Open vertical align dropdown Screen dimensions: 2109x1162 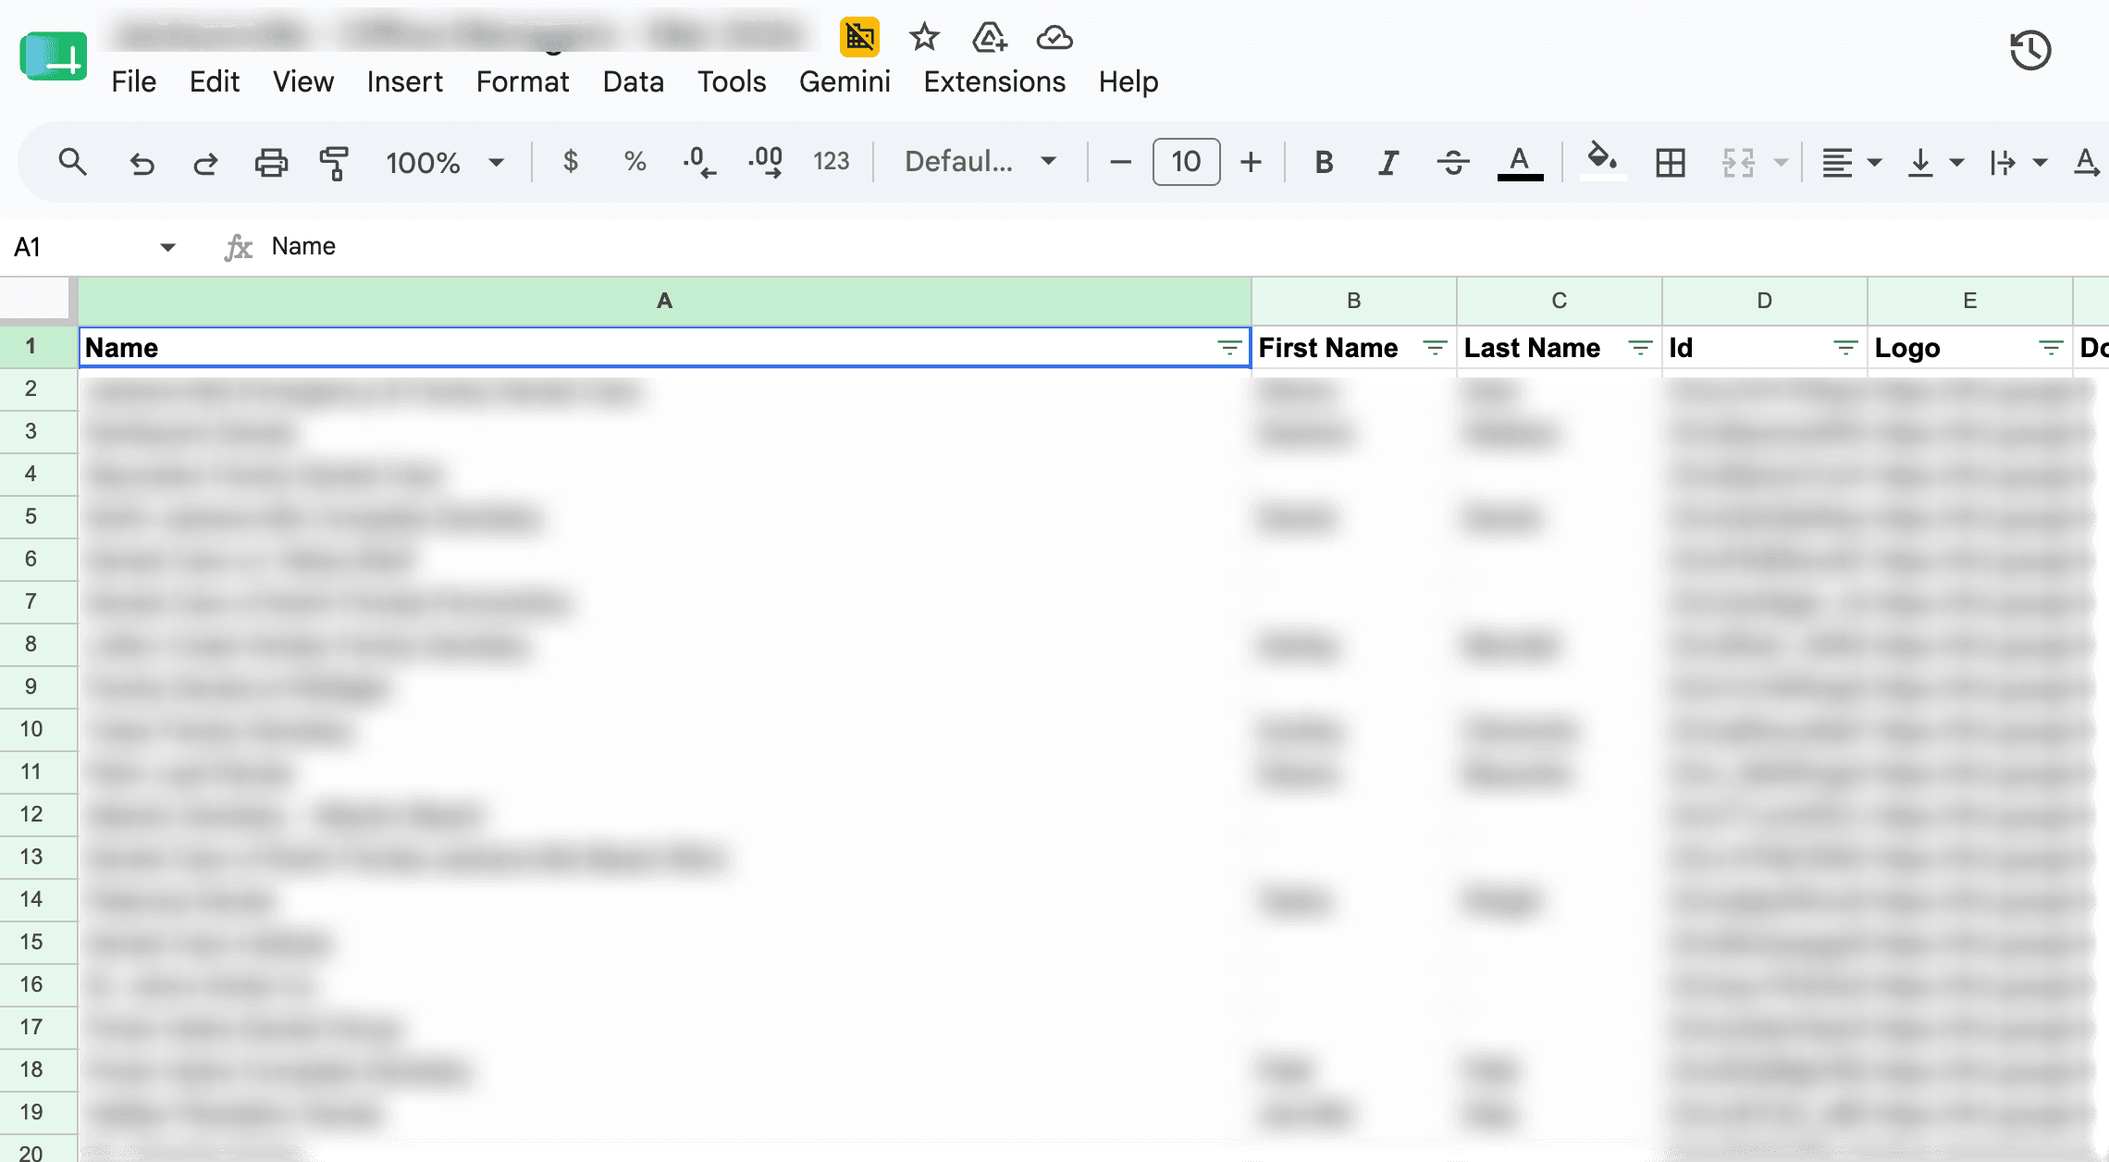pyautogui.click(x=1935, y=163)
